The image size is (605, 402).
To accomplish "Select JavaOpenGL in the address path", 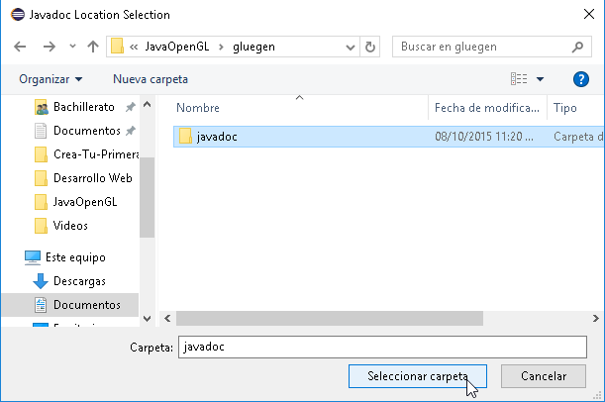I will (177, 47).
